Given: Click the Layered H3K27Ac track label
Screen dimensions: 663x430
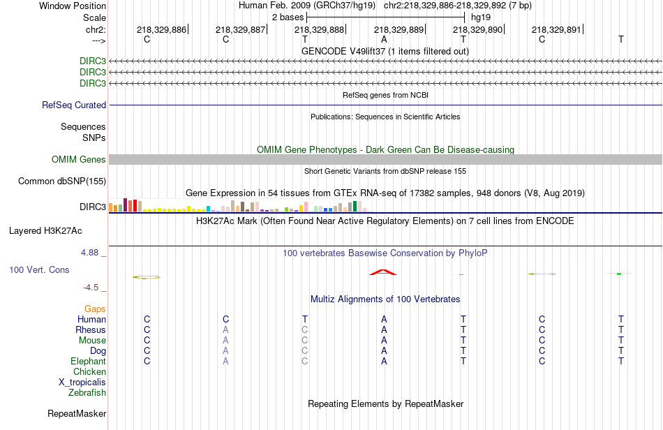Looking at the screenshot, I should (x=45, y=231).
